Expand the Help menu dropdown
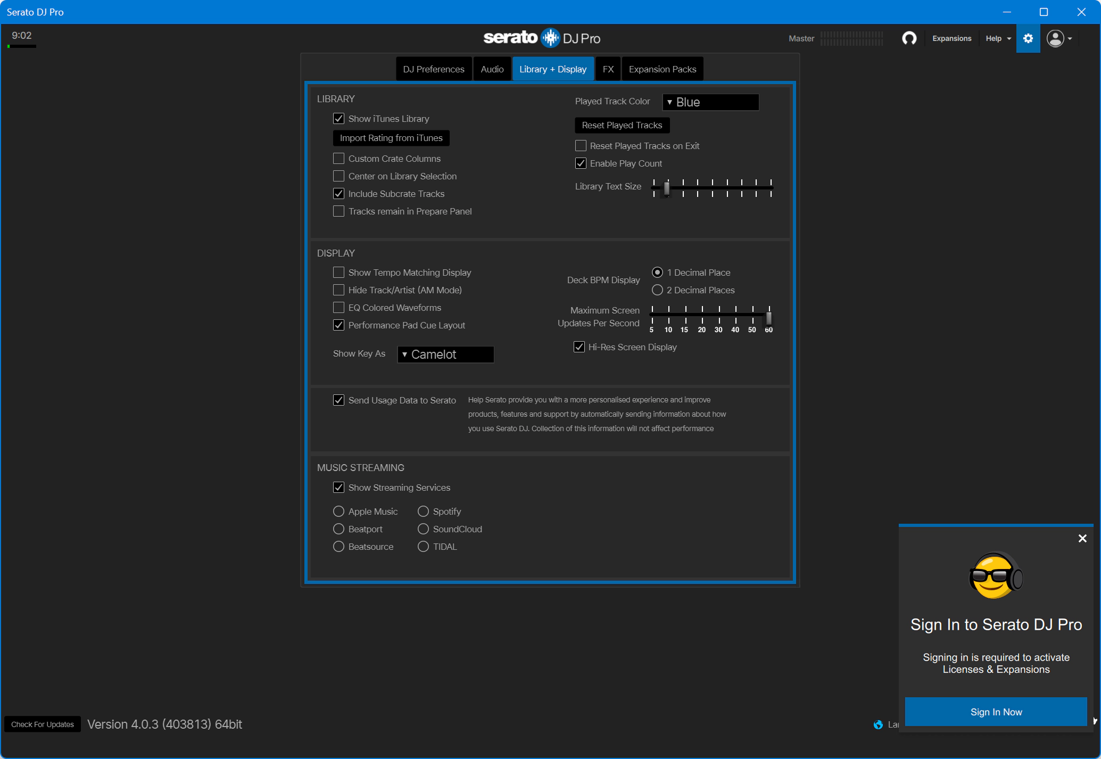Image resolution: width=1101 pixels, height=759 pixels. click(x=998, y=38)
